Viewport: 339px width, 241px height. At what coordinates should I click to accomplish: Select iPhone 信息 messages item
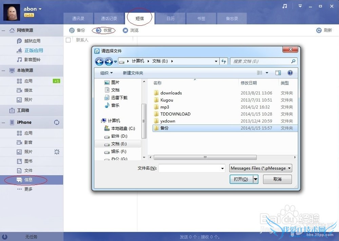pos(32,180)
